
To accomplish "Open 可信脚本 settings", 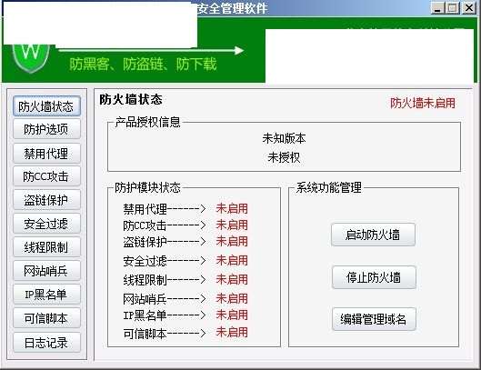I will tap(46, 318).
